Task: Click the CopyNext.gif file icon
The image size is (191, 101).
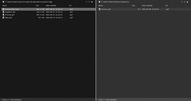Action: tap(3, 12)
